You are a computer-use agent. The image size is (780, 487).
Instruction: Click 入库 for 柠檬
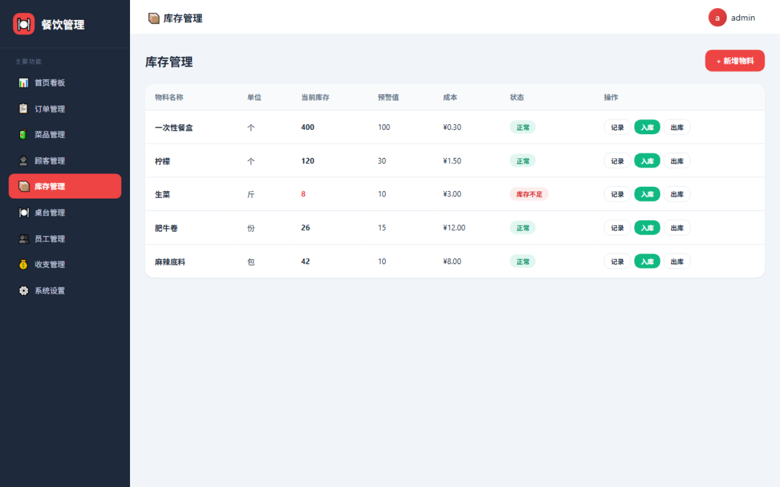pyautogui.click(x=647, y=161)
